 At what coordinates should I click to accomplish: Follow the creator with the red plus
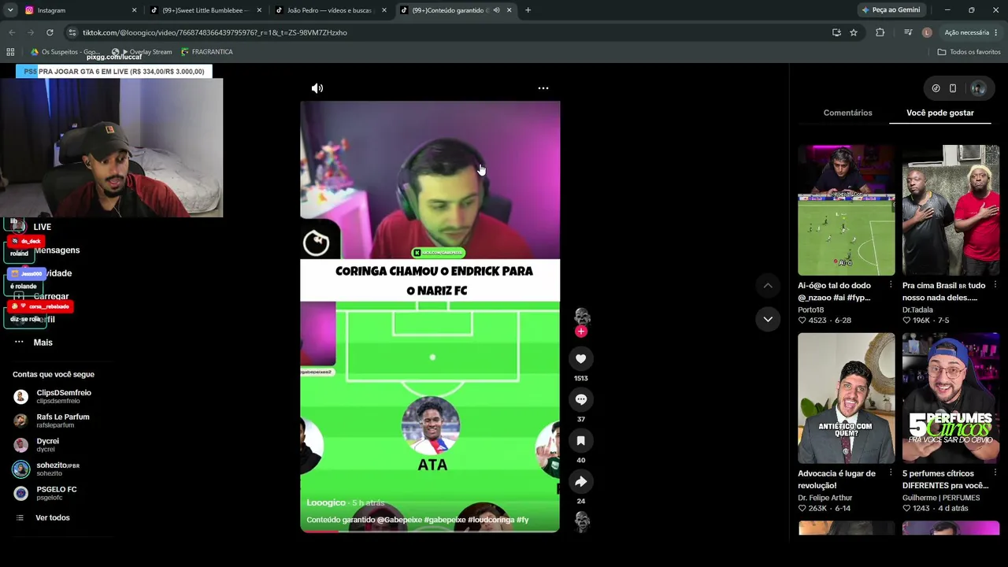coord(581,332)
